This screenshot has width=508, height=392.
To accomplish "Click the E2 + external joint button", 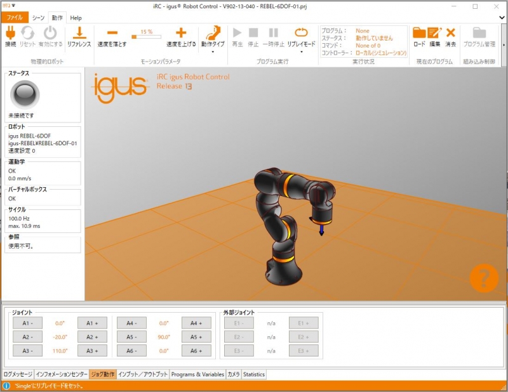I will click(x=304, y=337).
